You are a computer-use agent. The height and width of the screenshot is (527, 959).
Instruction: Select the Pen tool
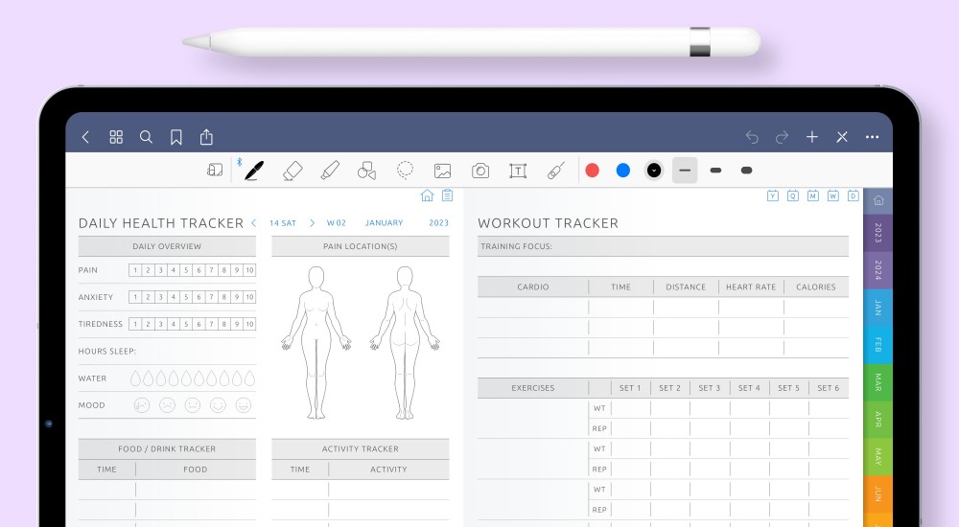tap(254, 171)
